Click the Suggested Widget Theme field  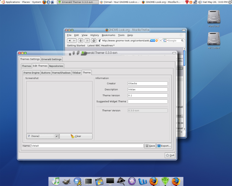[x=148, y=101]
